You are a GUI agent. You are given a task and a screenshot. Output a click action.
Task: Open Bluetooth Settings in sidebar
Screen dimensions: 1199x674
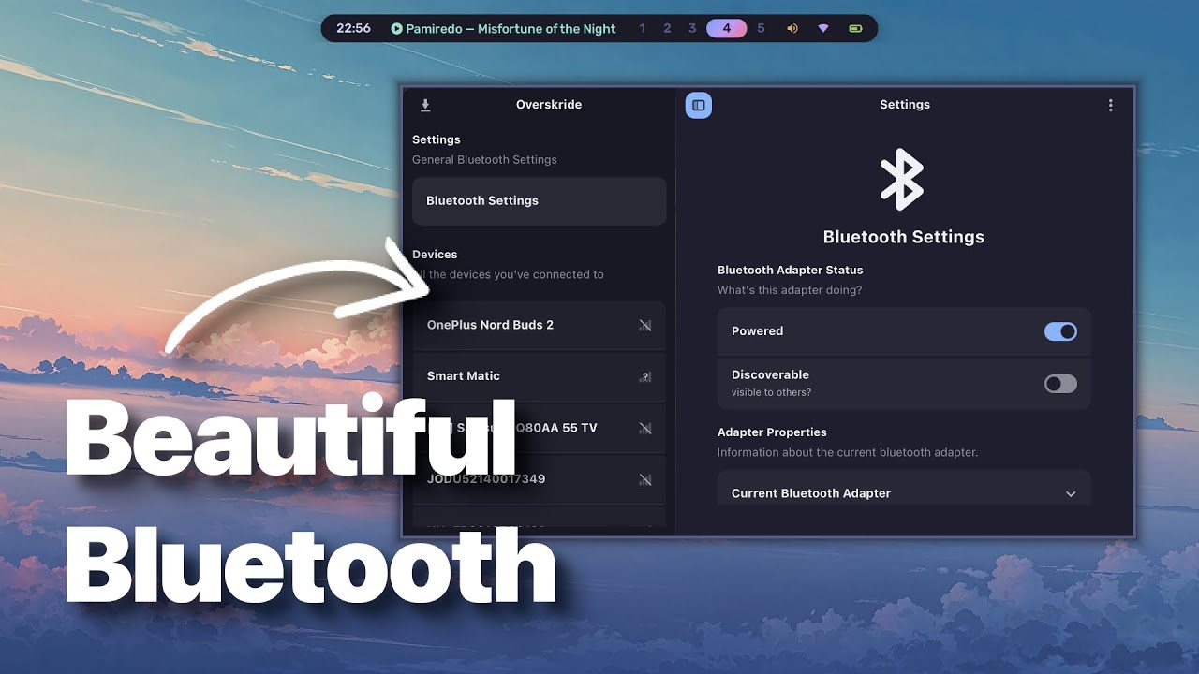coord(539,201)
